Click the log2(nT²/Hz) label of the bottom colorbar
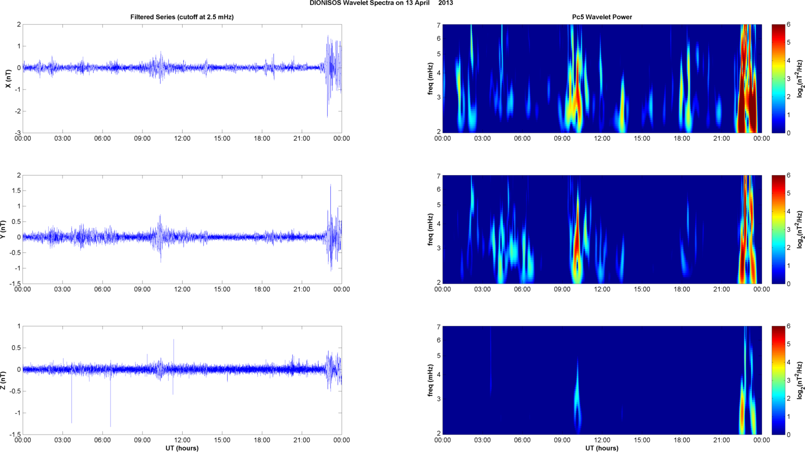805x452 pixels. (800, 381)
